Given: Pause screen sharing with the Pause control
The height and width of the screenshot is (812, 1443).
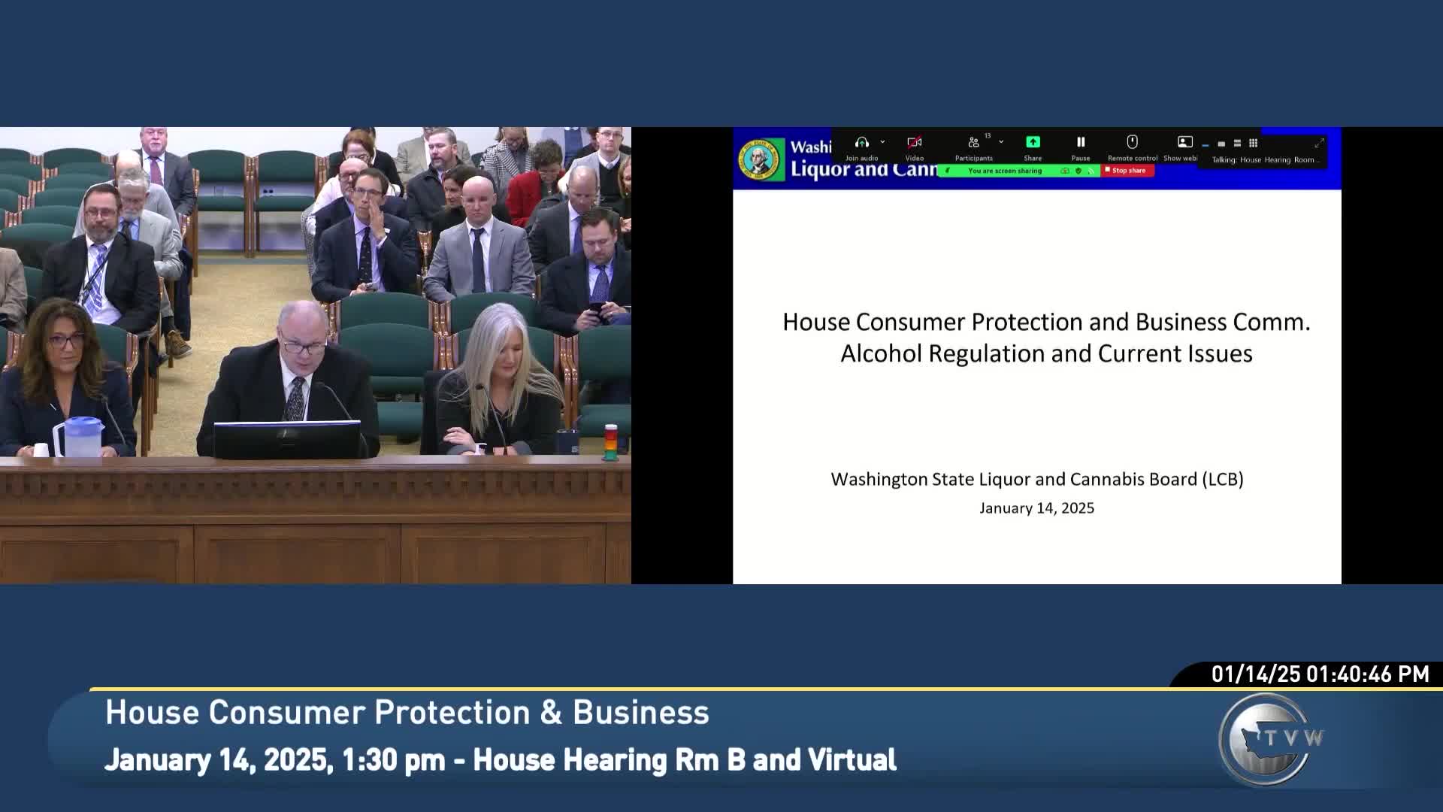Looking at the screenshot, I should 1081,142.
